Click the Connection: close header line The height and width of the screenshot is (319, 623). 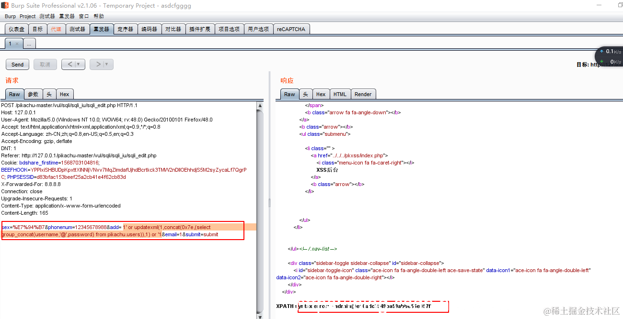22,191
